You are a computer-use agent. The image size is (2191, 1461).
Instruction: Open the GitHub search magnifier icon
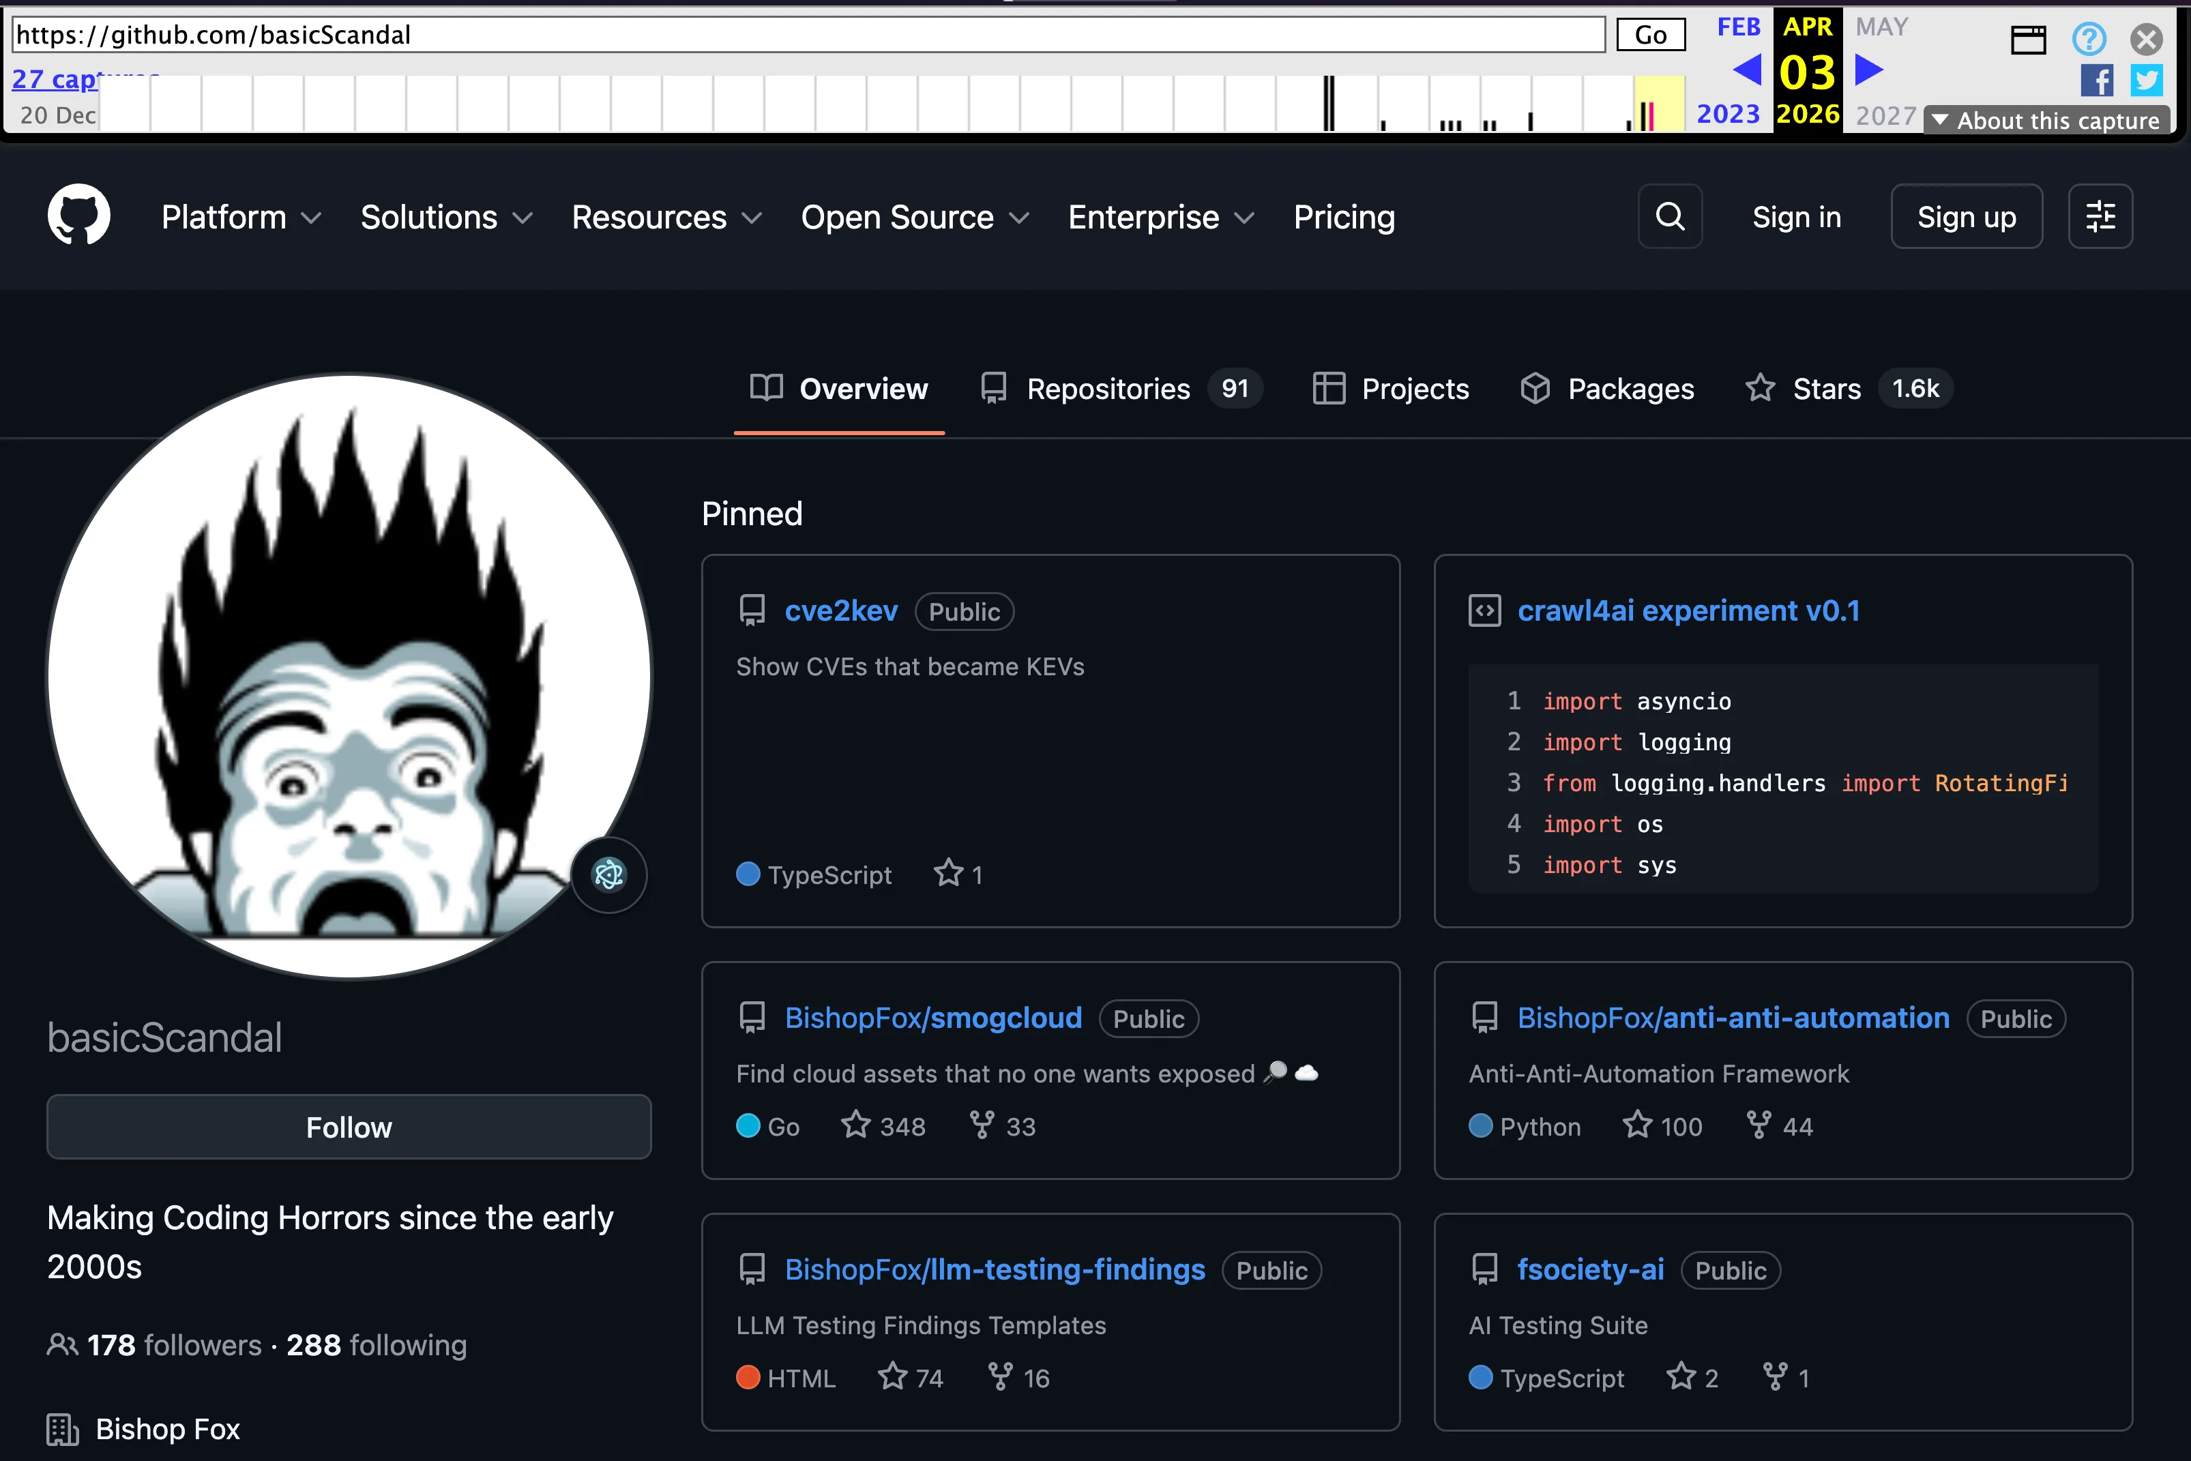[x=1669, y=216]
